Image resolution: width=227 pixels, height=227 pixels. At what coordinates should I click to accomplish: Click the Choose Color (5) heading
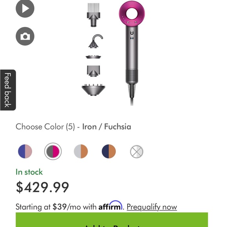[45, 127]
